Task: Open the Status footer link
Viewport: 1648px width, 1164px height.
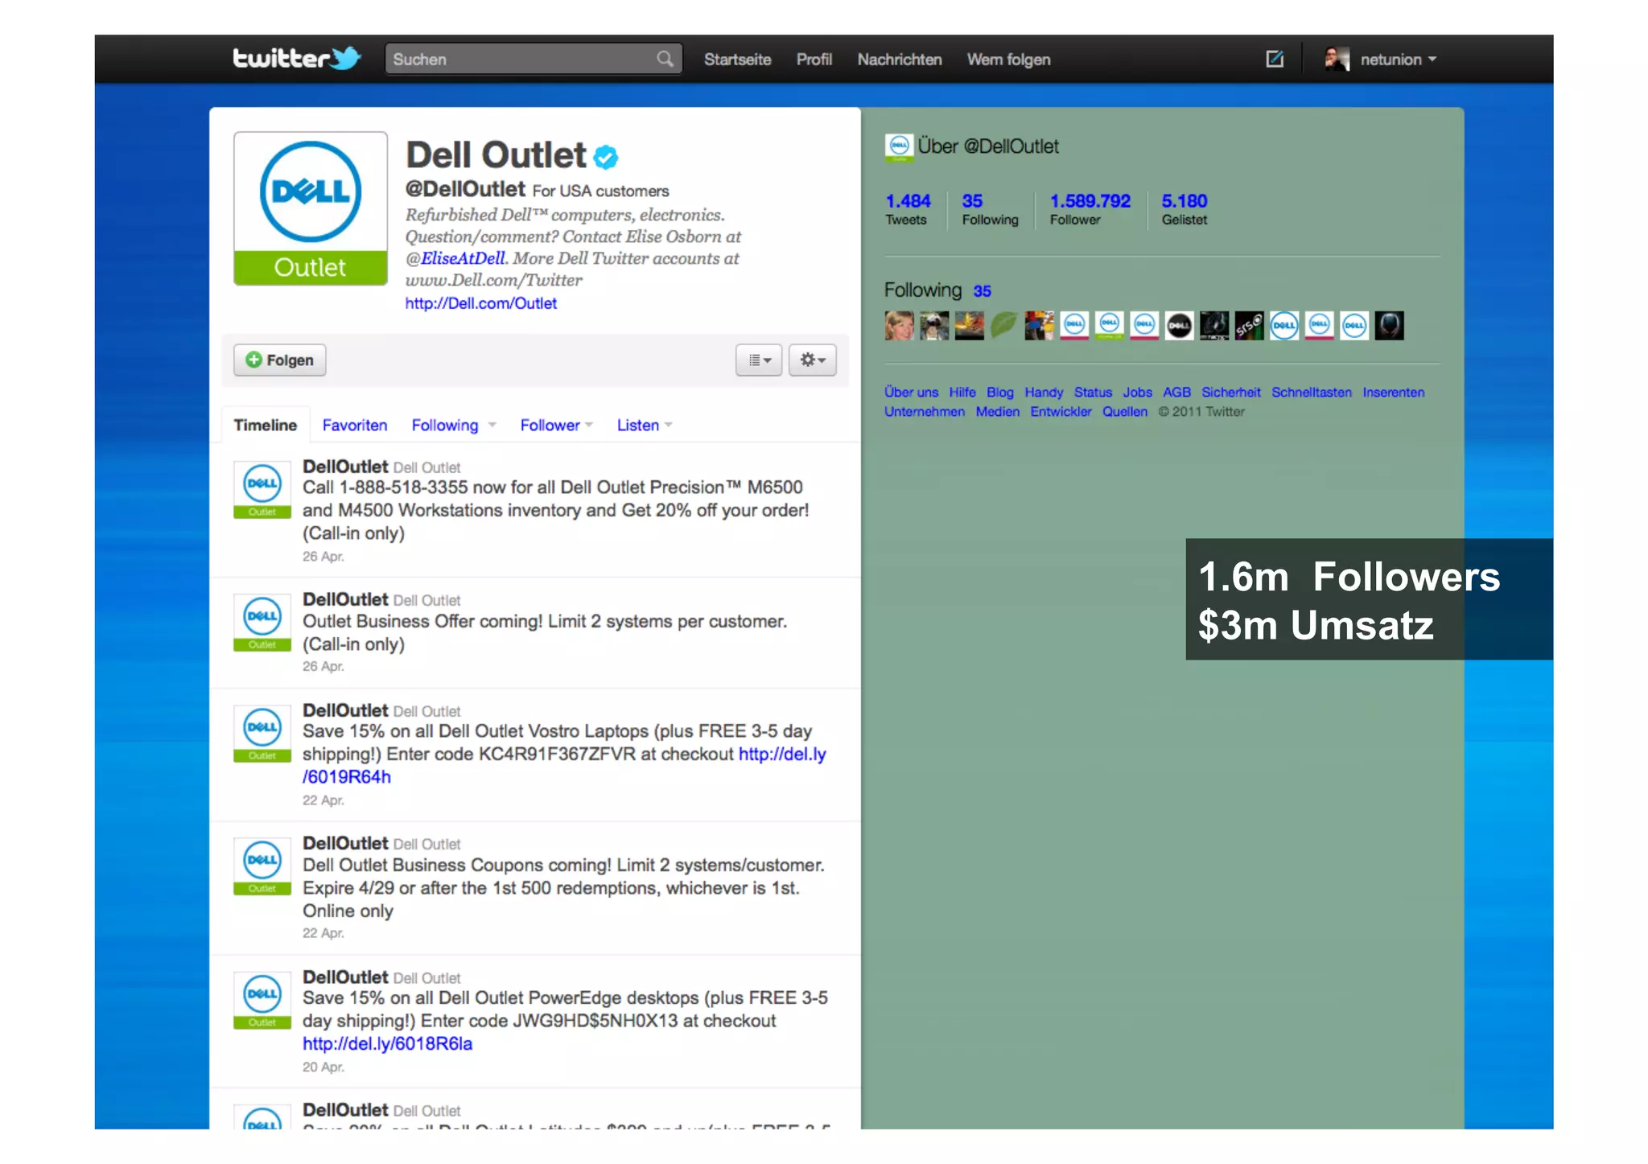Action: [1093, 393]
